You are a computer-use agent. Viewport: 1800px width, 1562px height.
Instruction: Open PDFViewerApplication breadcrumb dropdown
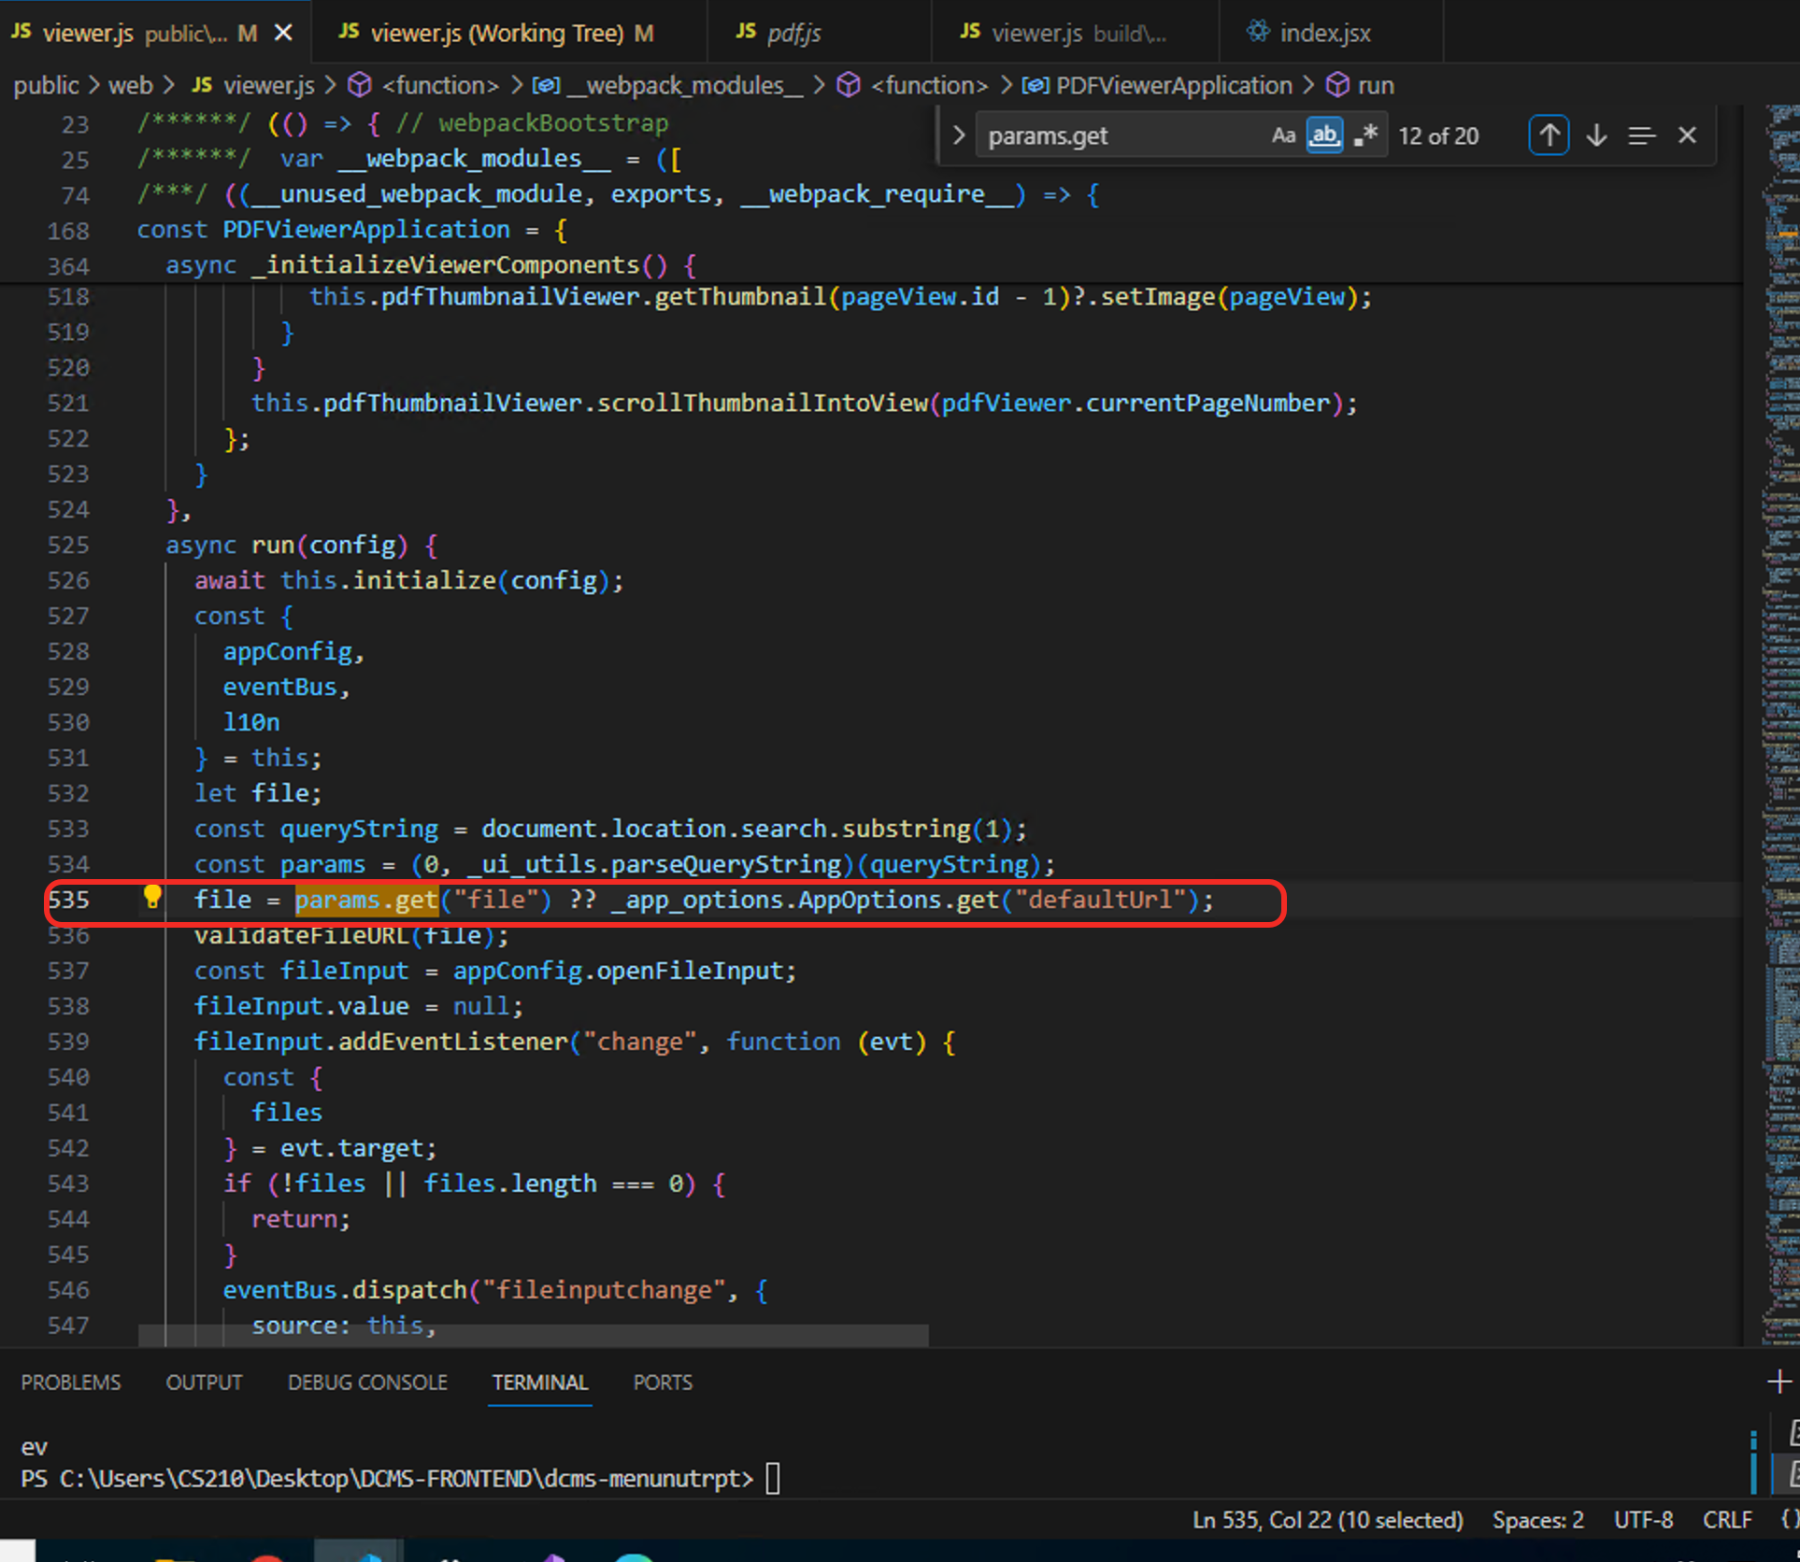tap(1173, 86)
